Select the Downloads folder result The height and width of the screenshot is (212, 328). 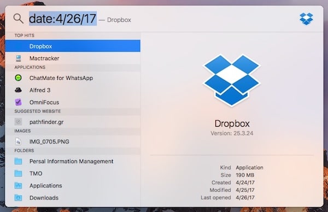[73, 198]
